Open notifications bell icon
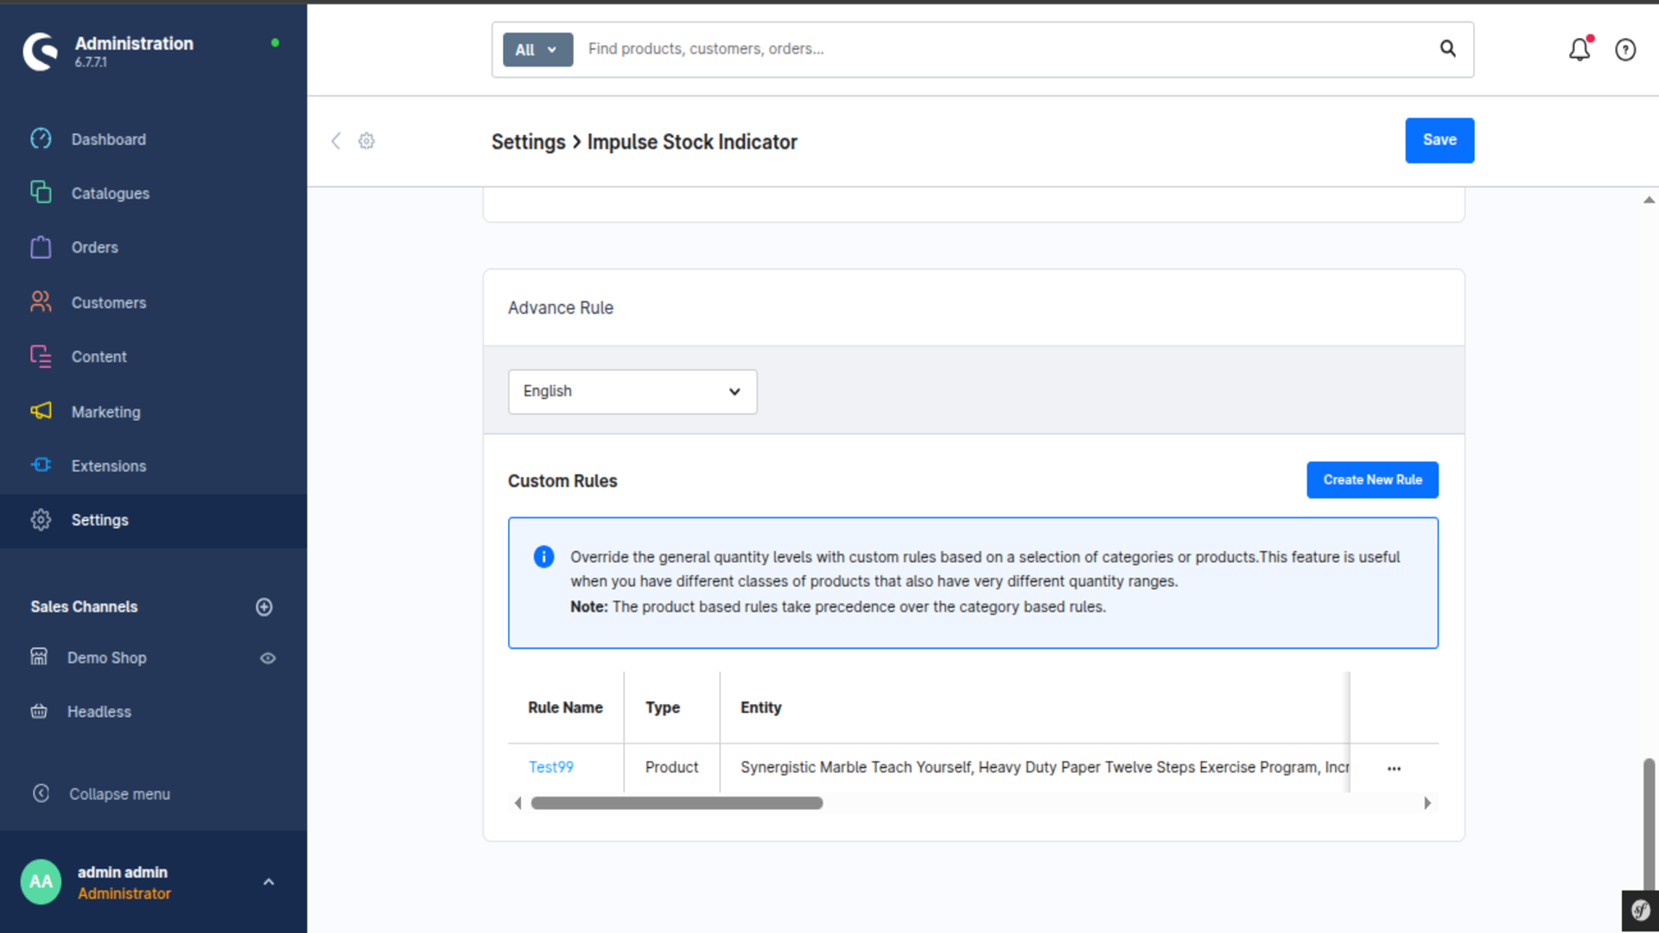 click(x=1580, y=49)
